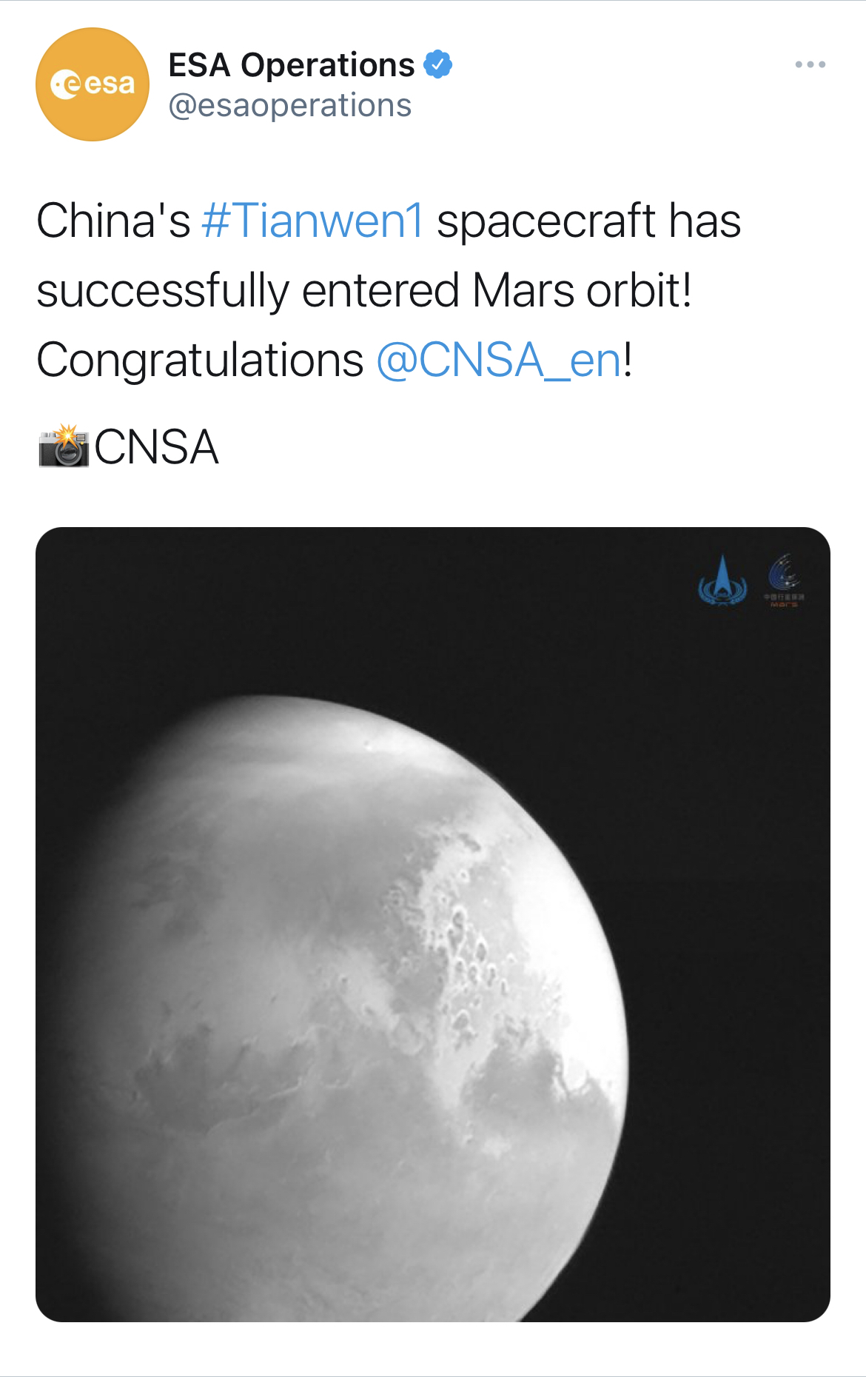The width and height of the screenshot is (866, 1377).
Task: Click the crater cluster on Mars
Action: 466,955
